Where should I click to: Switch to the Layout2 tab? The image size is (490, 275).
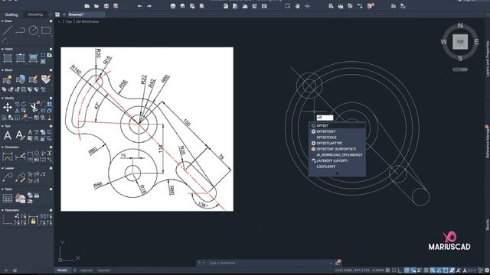[x=104, y=270]
